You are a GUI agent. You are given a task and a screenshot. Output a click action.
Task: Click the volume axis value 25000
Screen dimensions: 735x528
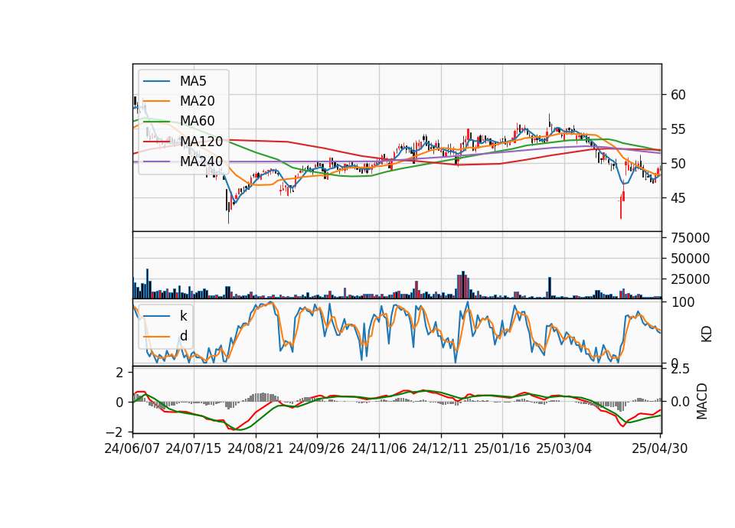pyautogui.click(x=691, y=279)
